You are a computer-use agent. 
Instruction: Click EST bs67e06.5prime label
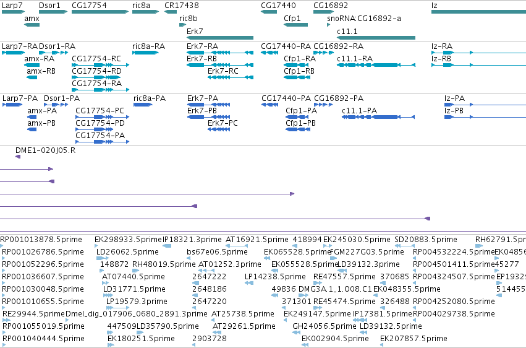pyautogui.click(x=218, y=252)
